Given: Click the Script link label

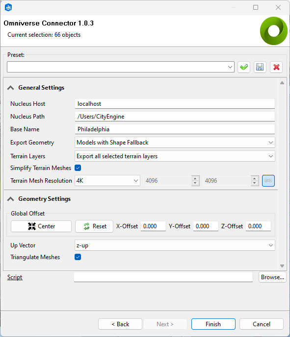Looking at the screenshot, I should [x=15, y=277].
